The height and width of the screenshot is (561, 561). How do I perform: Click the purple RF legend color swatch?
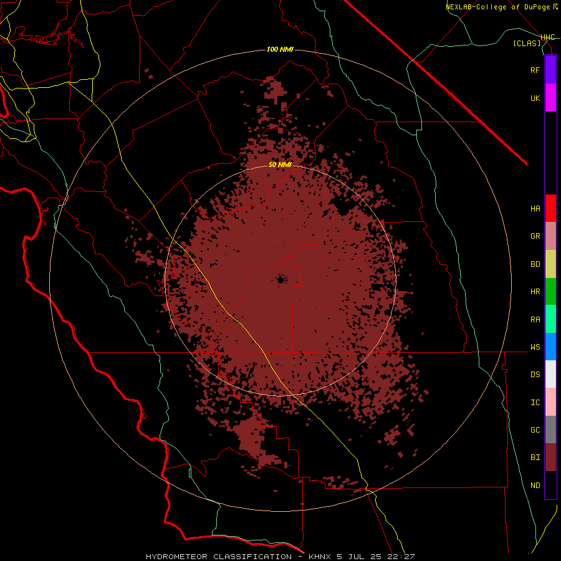click(x=550, y=70)
